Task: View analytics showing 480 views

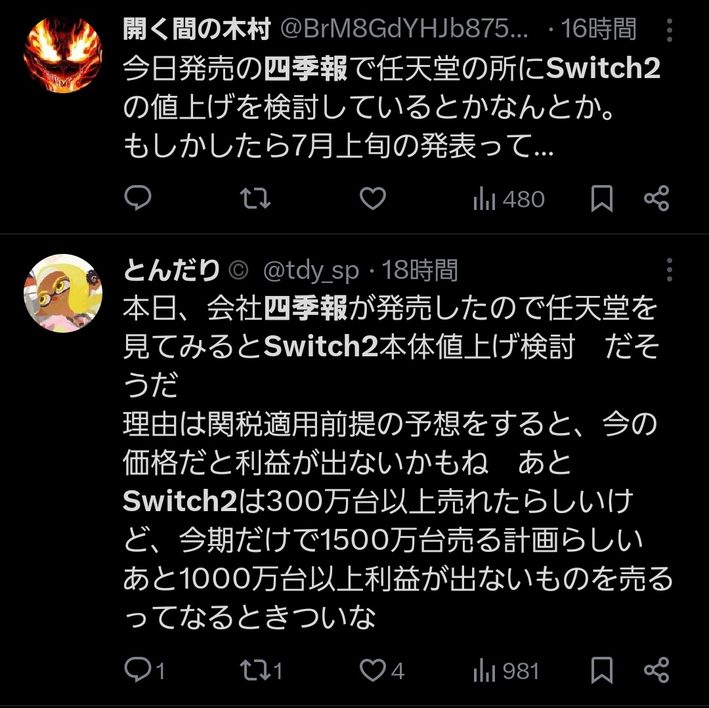Action: click(x=509, y=199)
